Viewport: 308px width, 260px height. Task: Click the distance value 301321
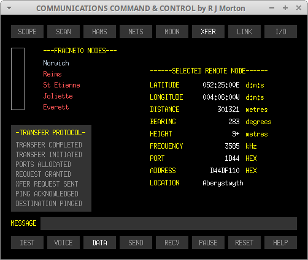pyautogui.click(x=228, y=110)
